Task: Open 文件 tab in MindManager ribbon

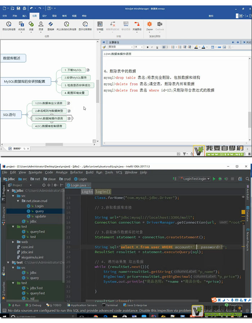Action: pyautogui.click(x=5, y=16)
